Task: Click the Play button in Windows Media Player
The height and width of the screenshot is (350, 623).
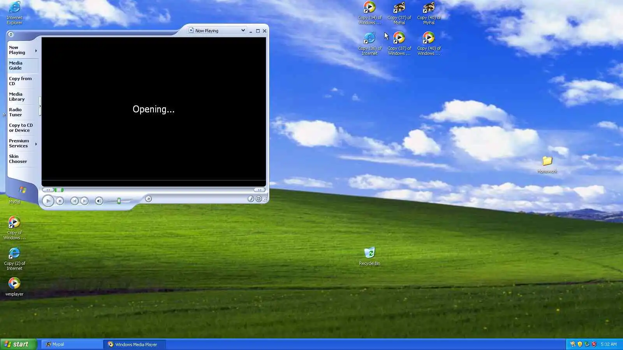Action: [x=48, y=201]
